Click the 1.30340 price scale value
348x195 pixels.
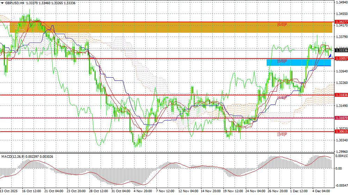pyautogui.click(x=342, y=140)
